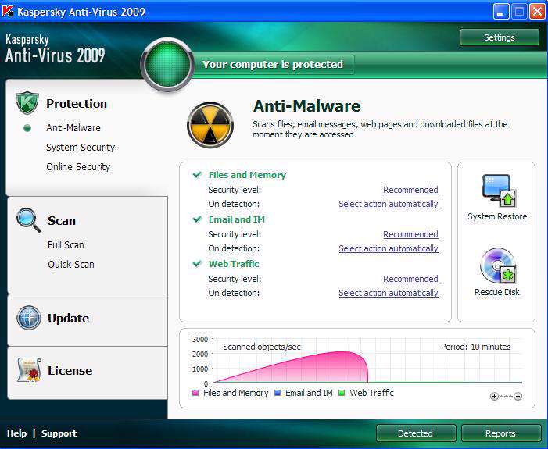Click green Web Traffic legend swatch
The height and width of the screenshot is (449, 548).
pos(342,393)
